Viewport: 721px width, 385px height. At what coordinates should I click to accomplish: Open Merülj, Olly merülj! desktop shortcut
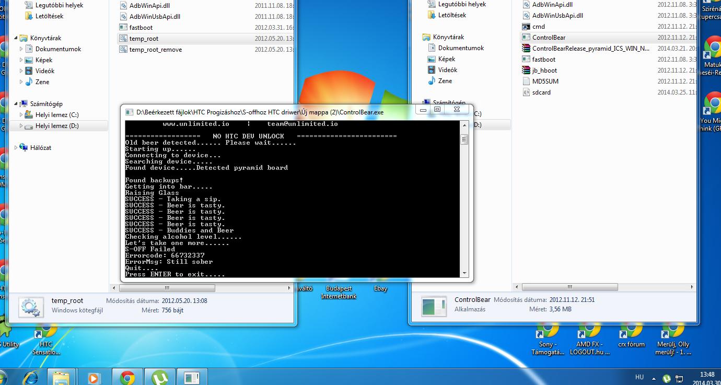[673, 339]
